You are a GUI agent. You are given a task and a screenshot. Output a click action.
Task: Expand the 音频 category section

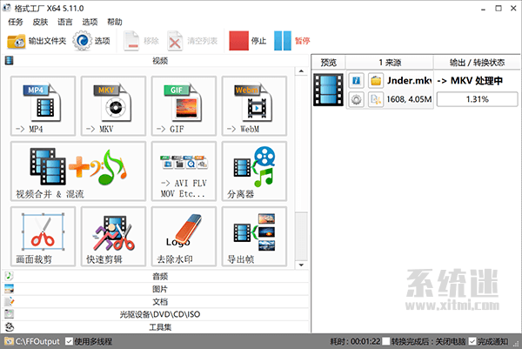click(159, 277)
